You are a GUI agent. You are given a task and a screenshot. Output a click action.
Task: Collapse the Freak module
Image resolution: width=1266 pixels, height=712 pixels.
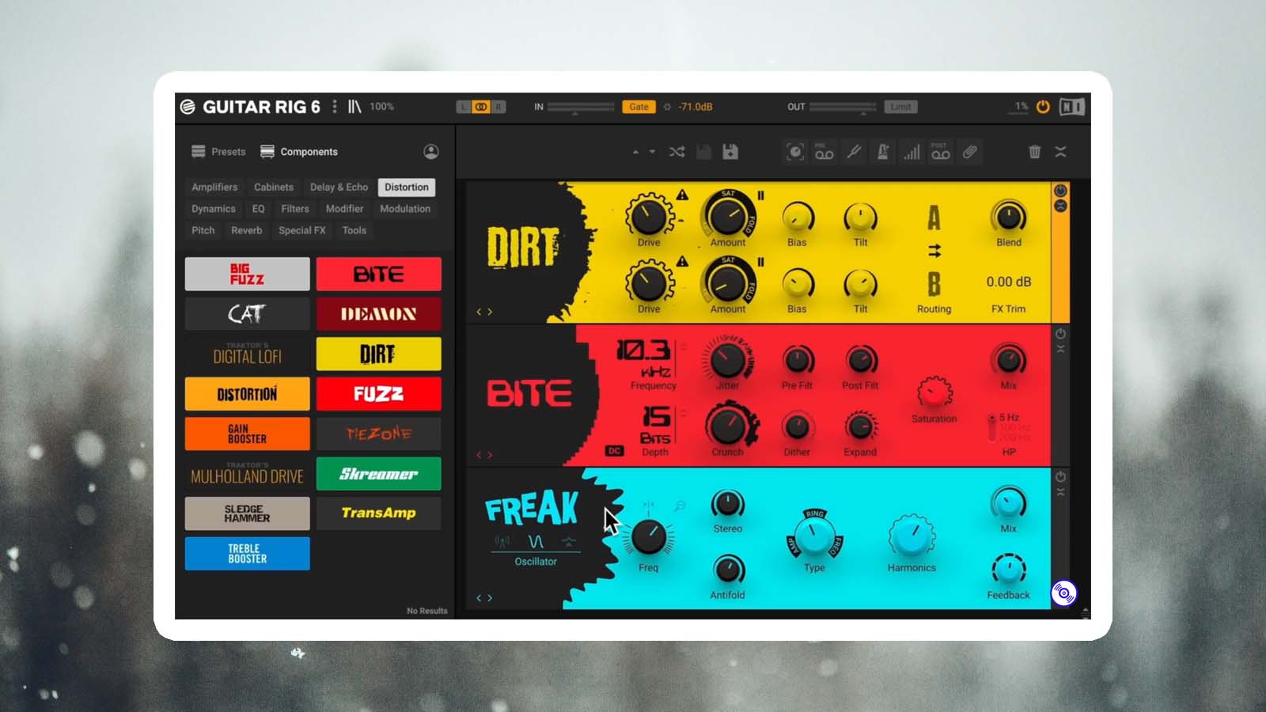(x=1060, y=492)
